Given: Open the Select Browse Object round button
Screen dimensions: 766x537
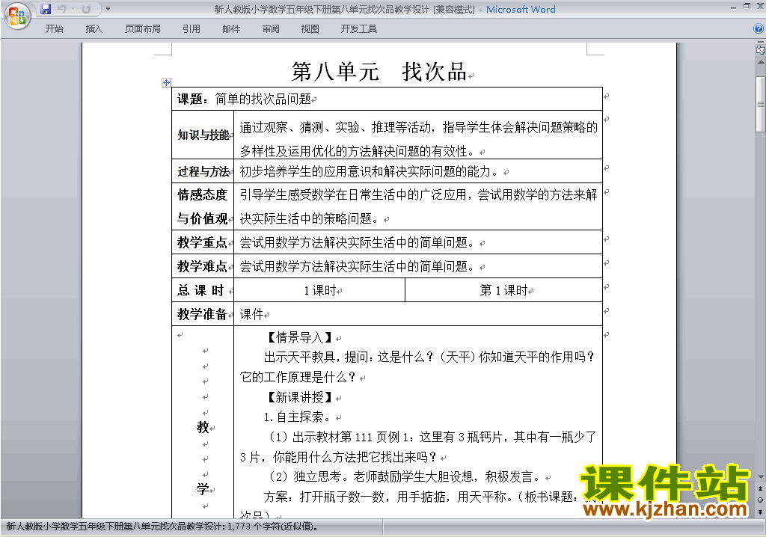Looking at the screenshot, I should [x=761, y=500].
